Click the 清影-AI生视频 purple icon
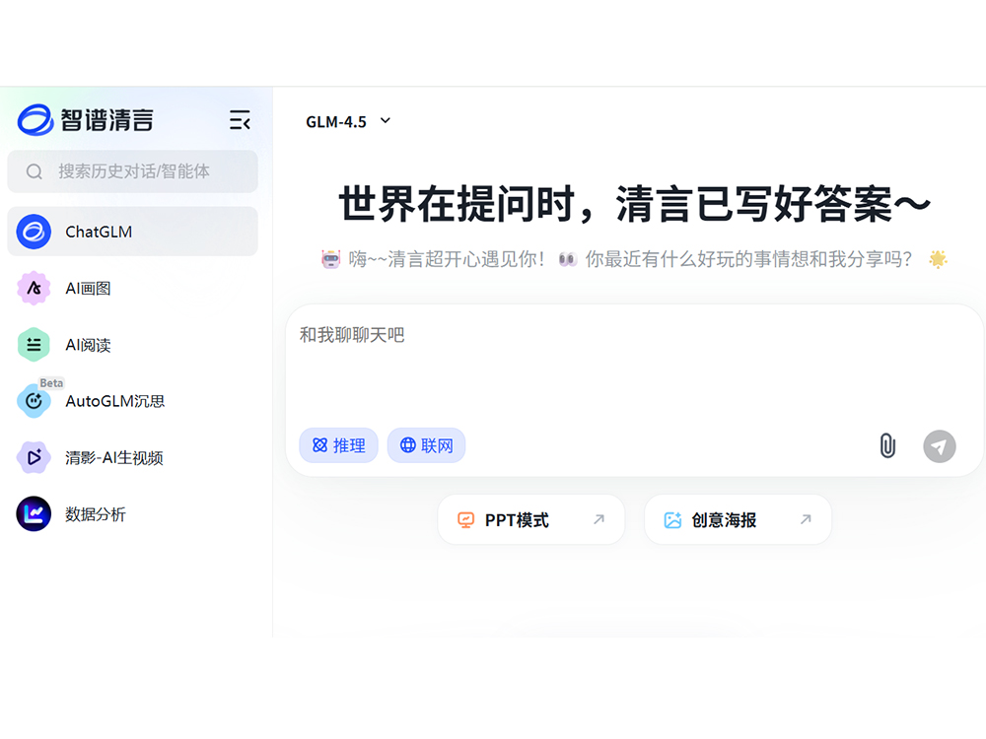The width and height of the screenshot is (986, 739). 34,457
